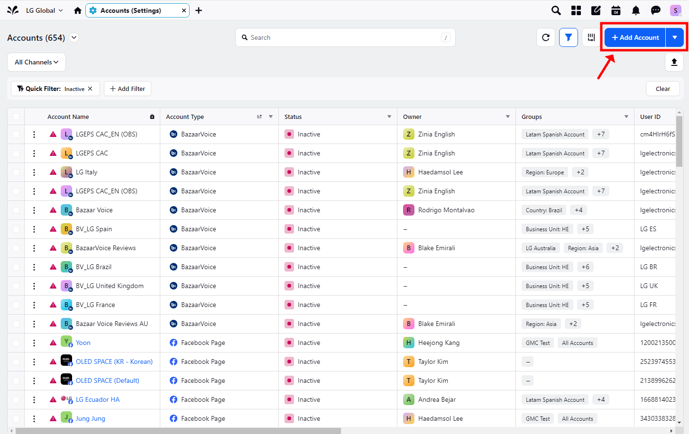Refresh the accounts list

click(x=546, y=37)
